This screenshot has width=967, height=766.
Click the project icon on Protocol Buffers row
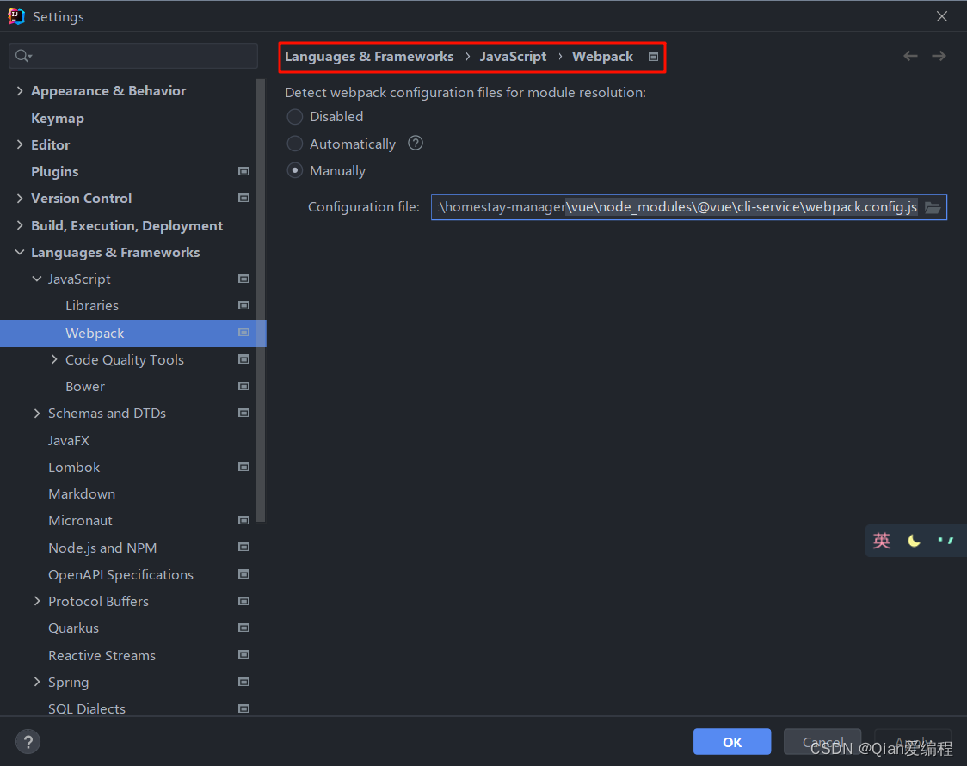click(x=243, y=601)
